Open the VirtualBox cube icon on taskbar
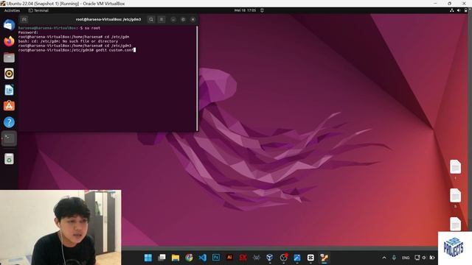 tap(270, 258)
